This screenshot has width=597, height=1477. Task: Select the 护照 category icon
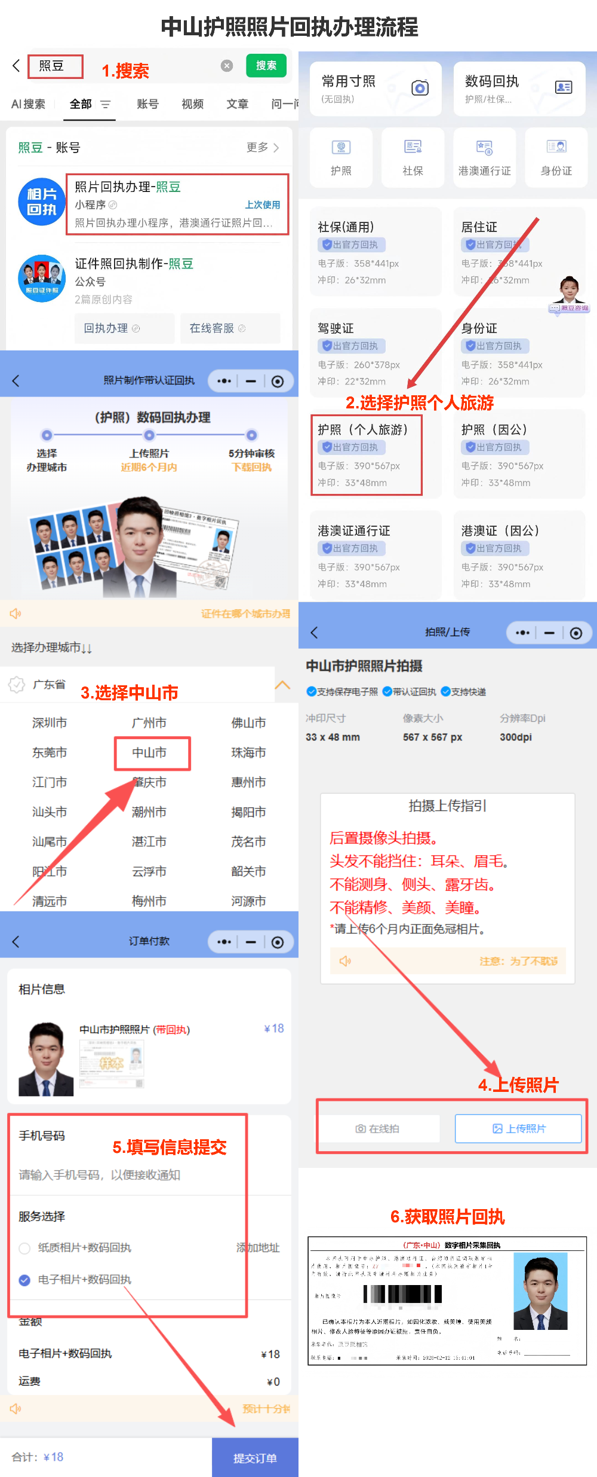(341, 157)
